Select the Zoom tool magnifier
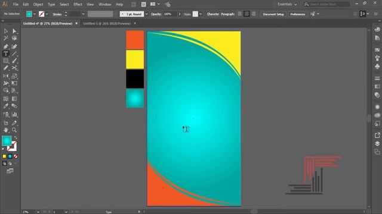This screenshot has height=214, width=382. click(x=14, y=130)
